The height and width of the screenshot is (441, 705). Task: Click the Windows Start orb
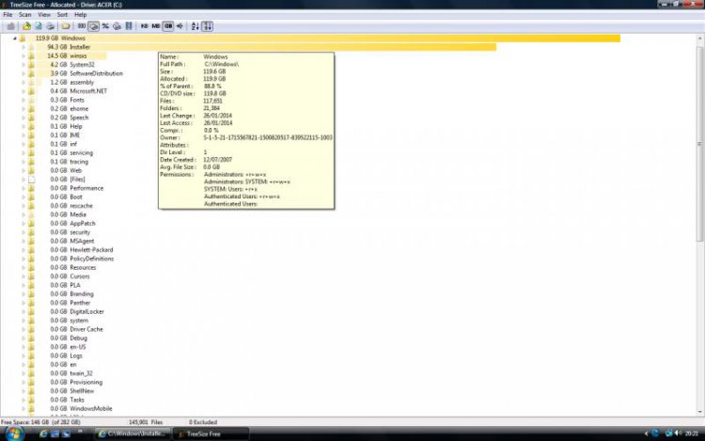tap(14, 433)
